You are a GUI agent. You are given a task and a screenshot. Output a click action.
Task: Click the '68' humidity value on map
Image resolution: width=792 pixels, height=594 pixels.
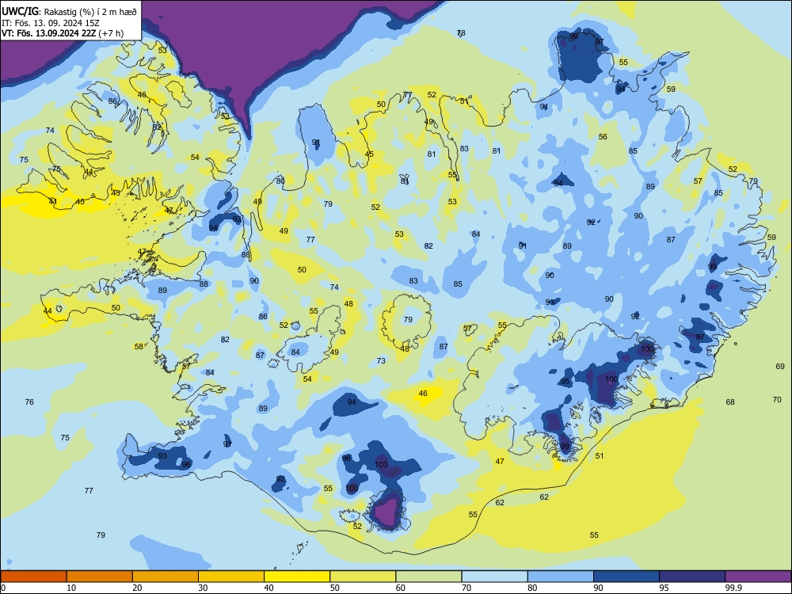click(730, 402)
